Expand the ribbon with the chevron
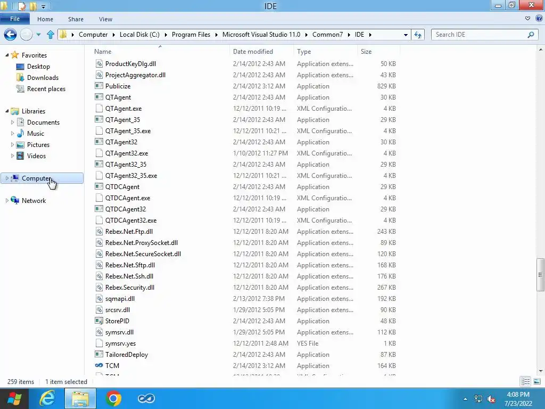Viewport: 545px width, 409px height. click(527, 19)
